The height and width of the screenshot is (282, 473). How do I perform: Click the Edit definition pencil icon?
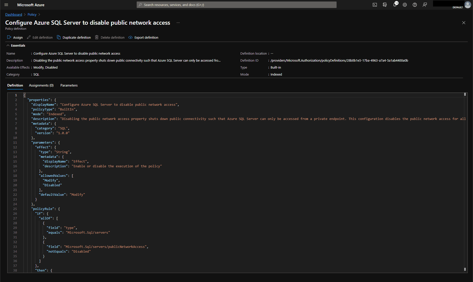(29, 37)
